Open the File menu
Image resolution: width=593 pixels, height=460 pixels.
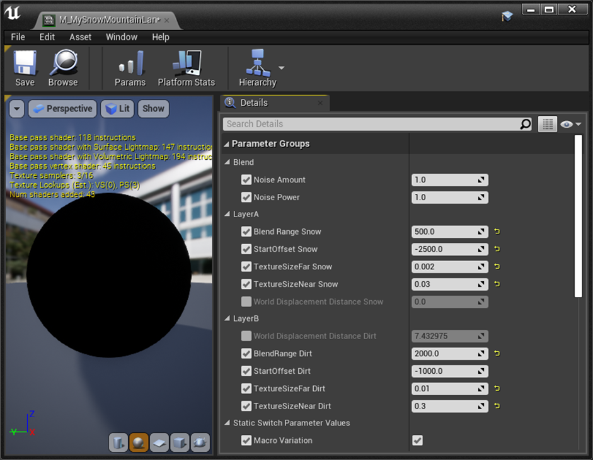(18, 37)
